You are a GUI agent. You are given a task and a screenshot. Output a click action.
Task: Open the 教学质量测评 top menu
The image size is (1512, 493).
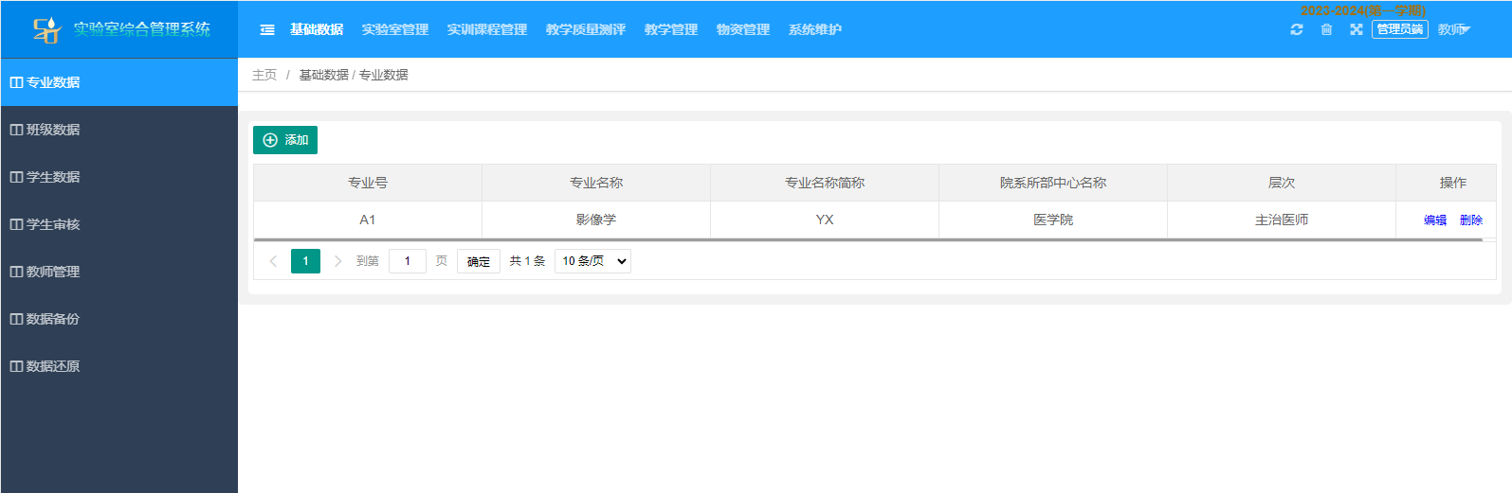586,30
